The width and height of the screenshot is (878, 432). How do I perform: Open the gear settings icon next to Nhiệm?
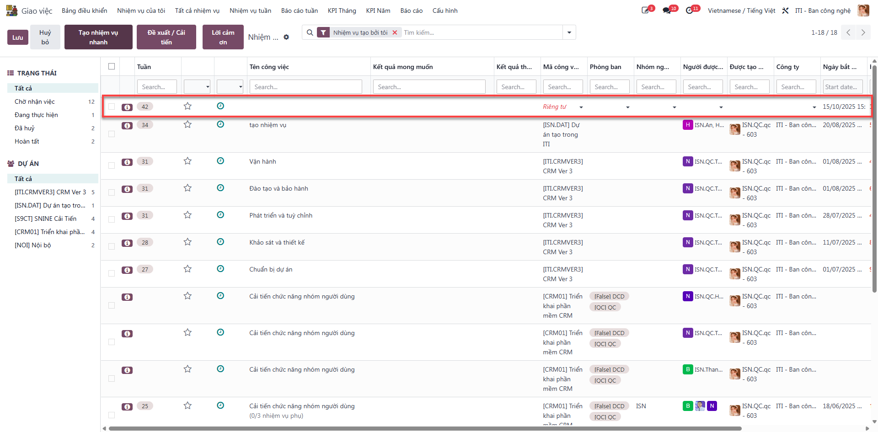point(286,37)
